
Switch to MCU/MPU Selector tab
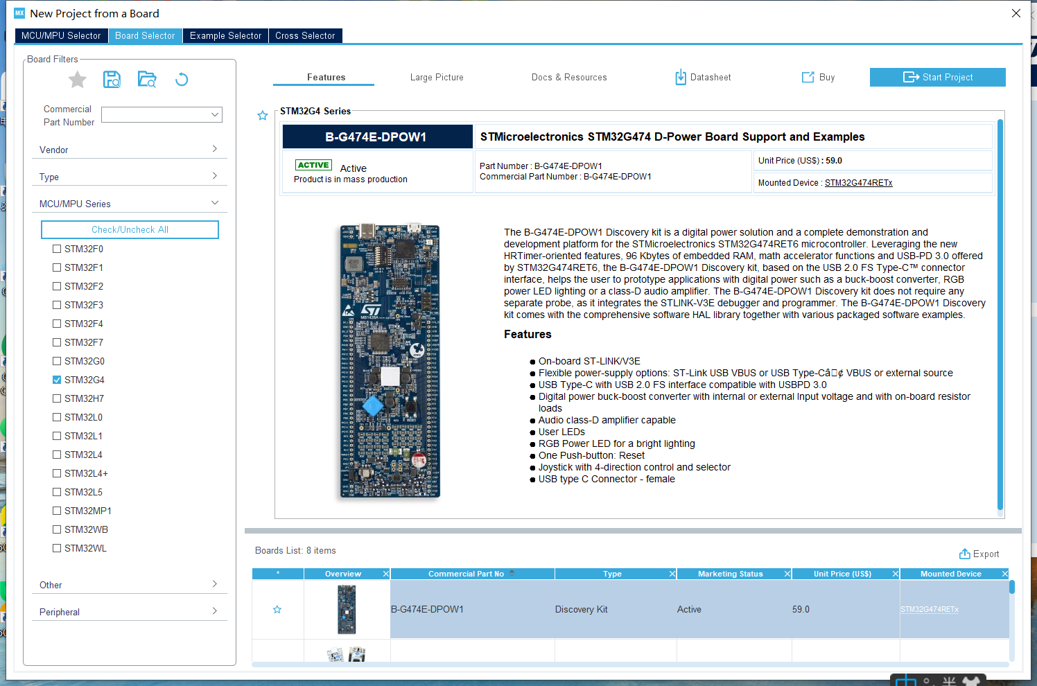(x=61, y=35)
